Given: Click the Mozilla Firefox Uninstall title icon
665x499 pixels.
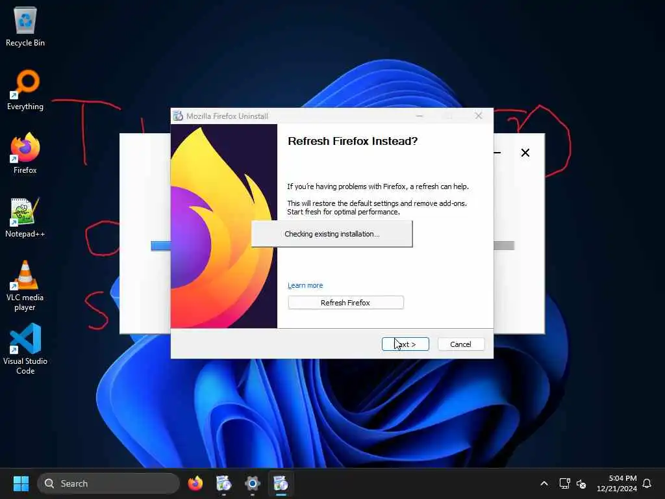Looking at the screenshot, I should pos(178,116).
